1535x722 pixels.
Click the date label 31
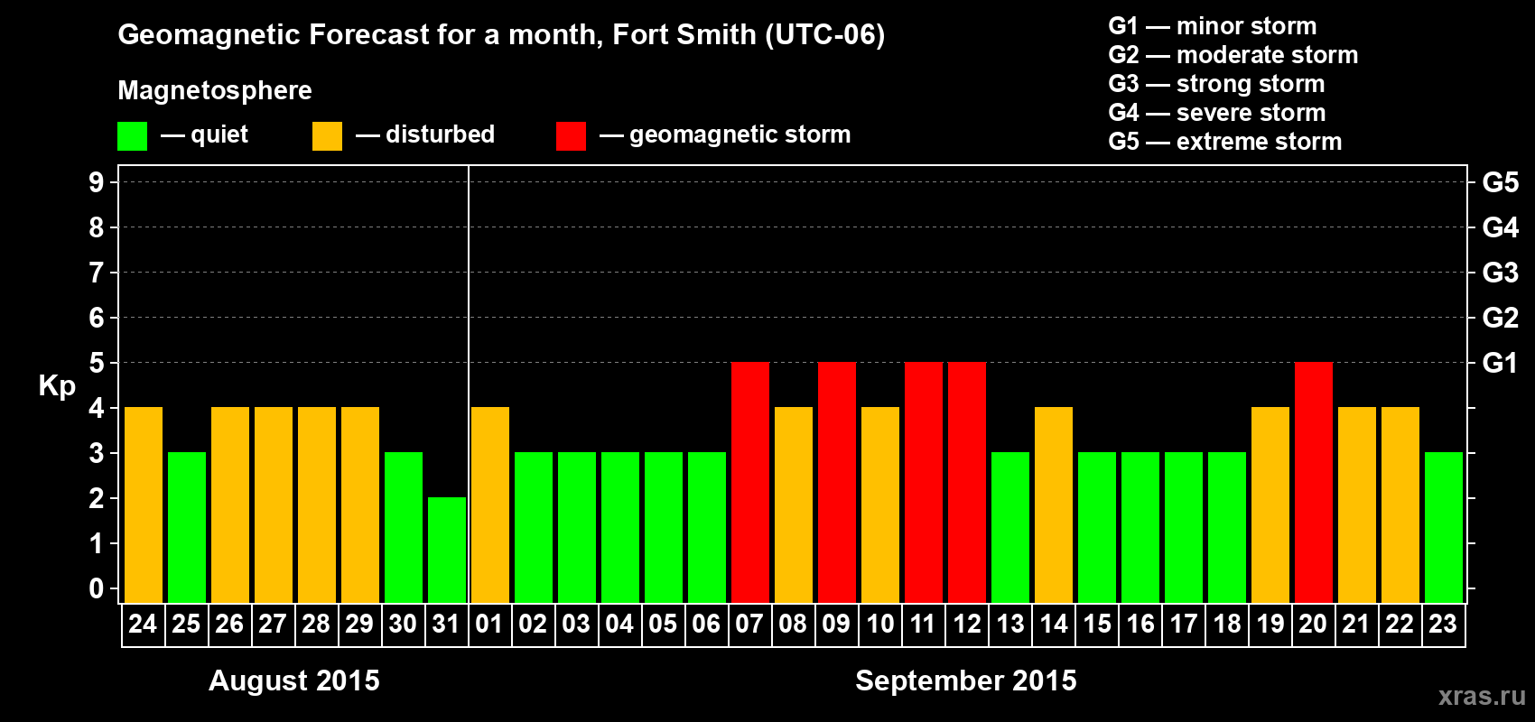click(446, 624)
